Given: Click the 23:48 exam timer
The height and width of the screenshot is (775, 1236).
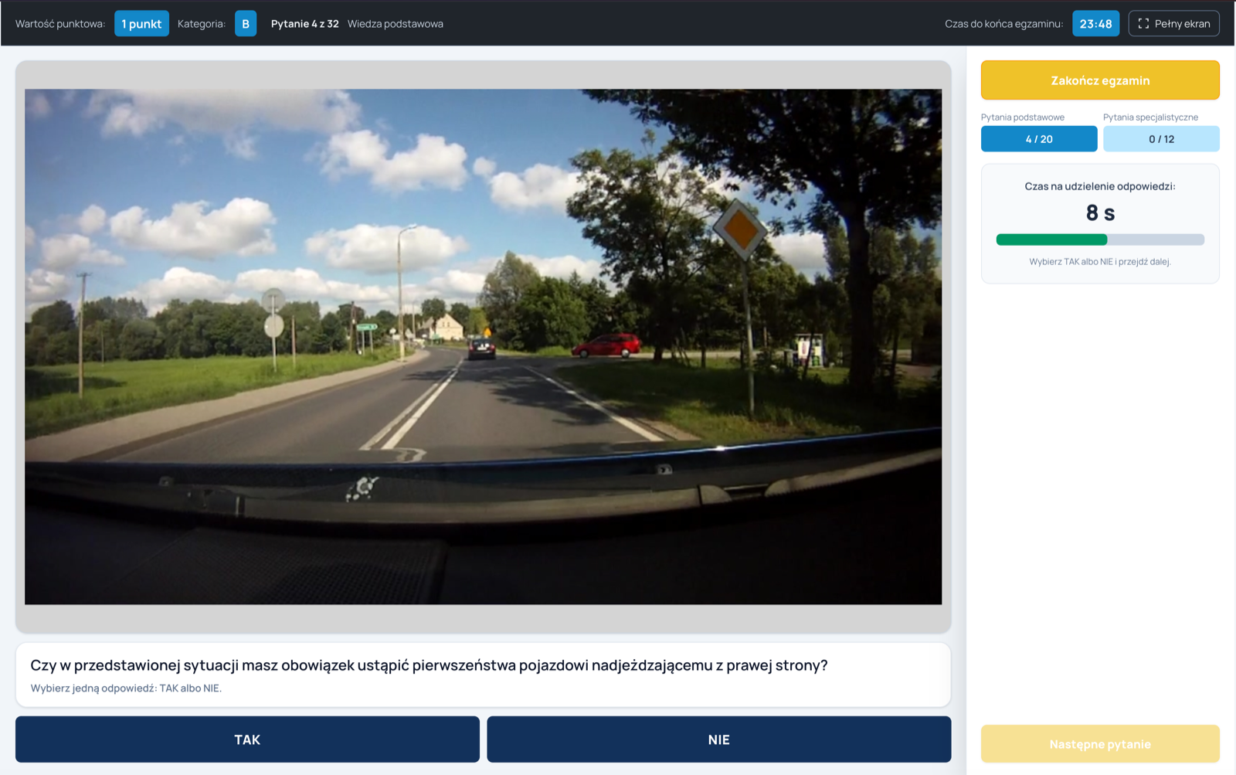Looking at the screenshot, I should [1095, 23].
